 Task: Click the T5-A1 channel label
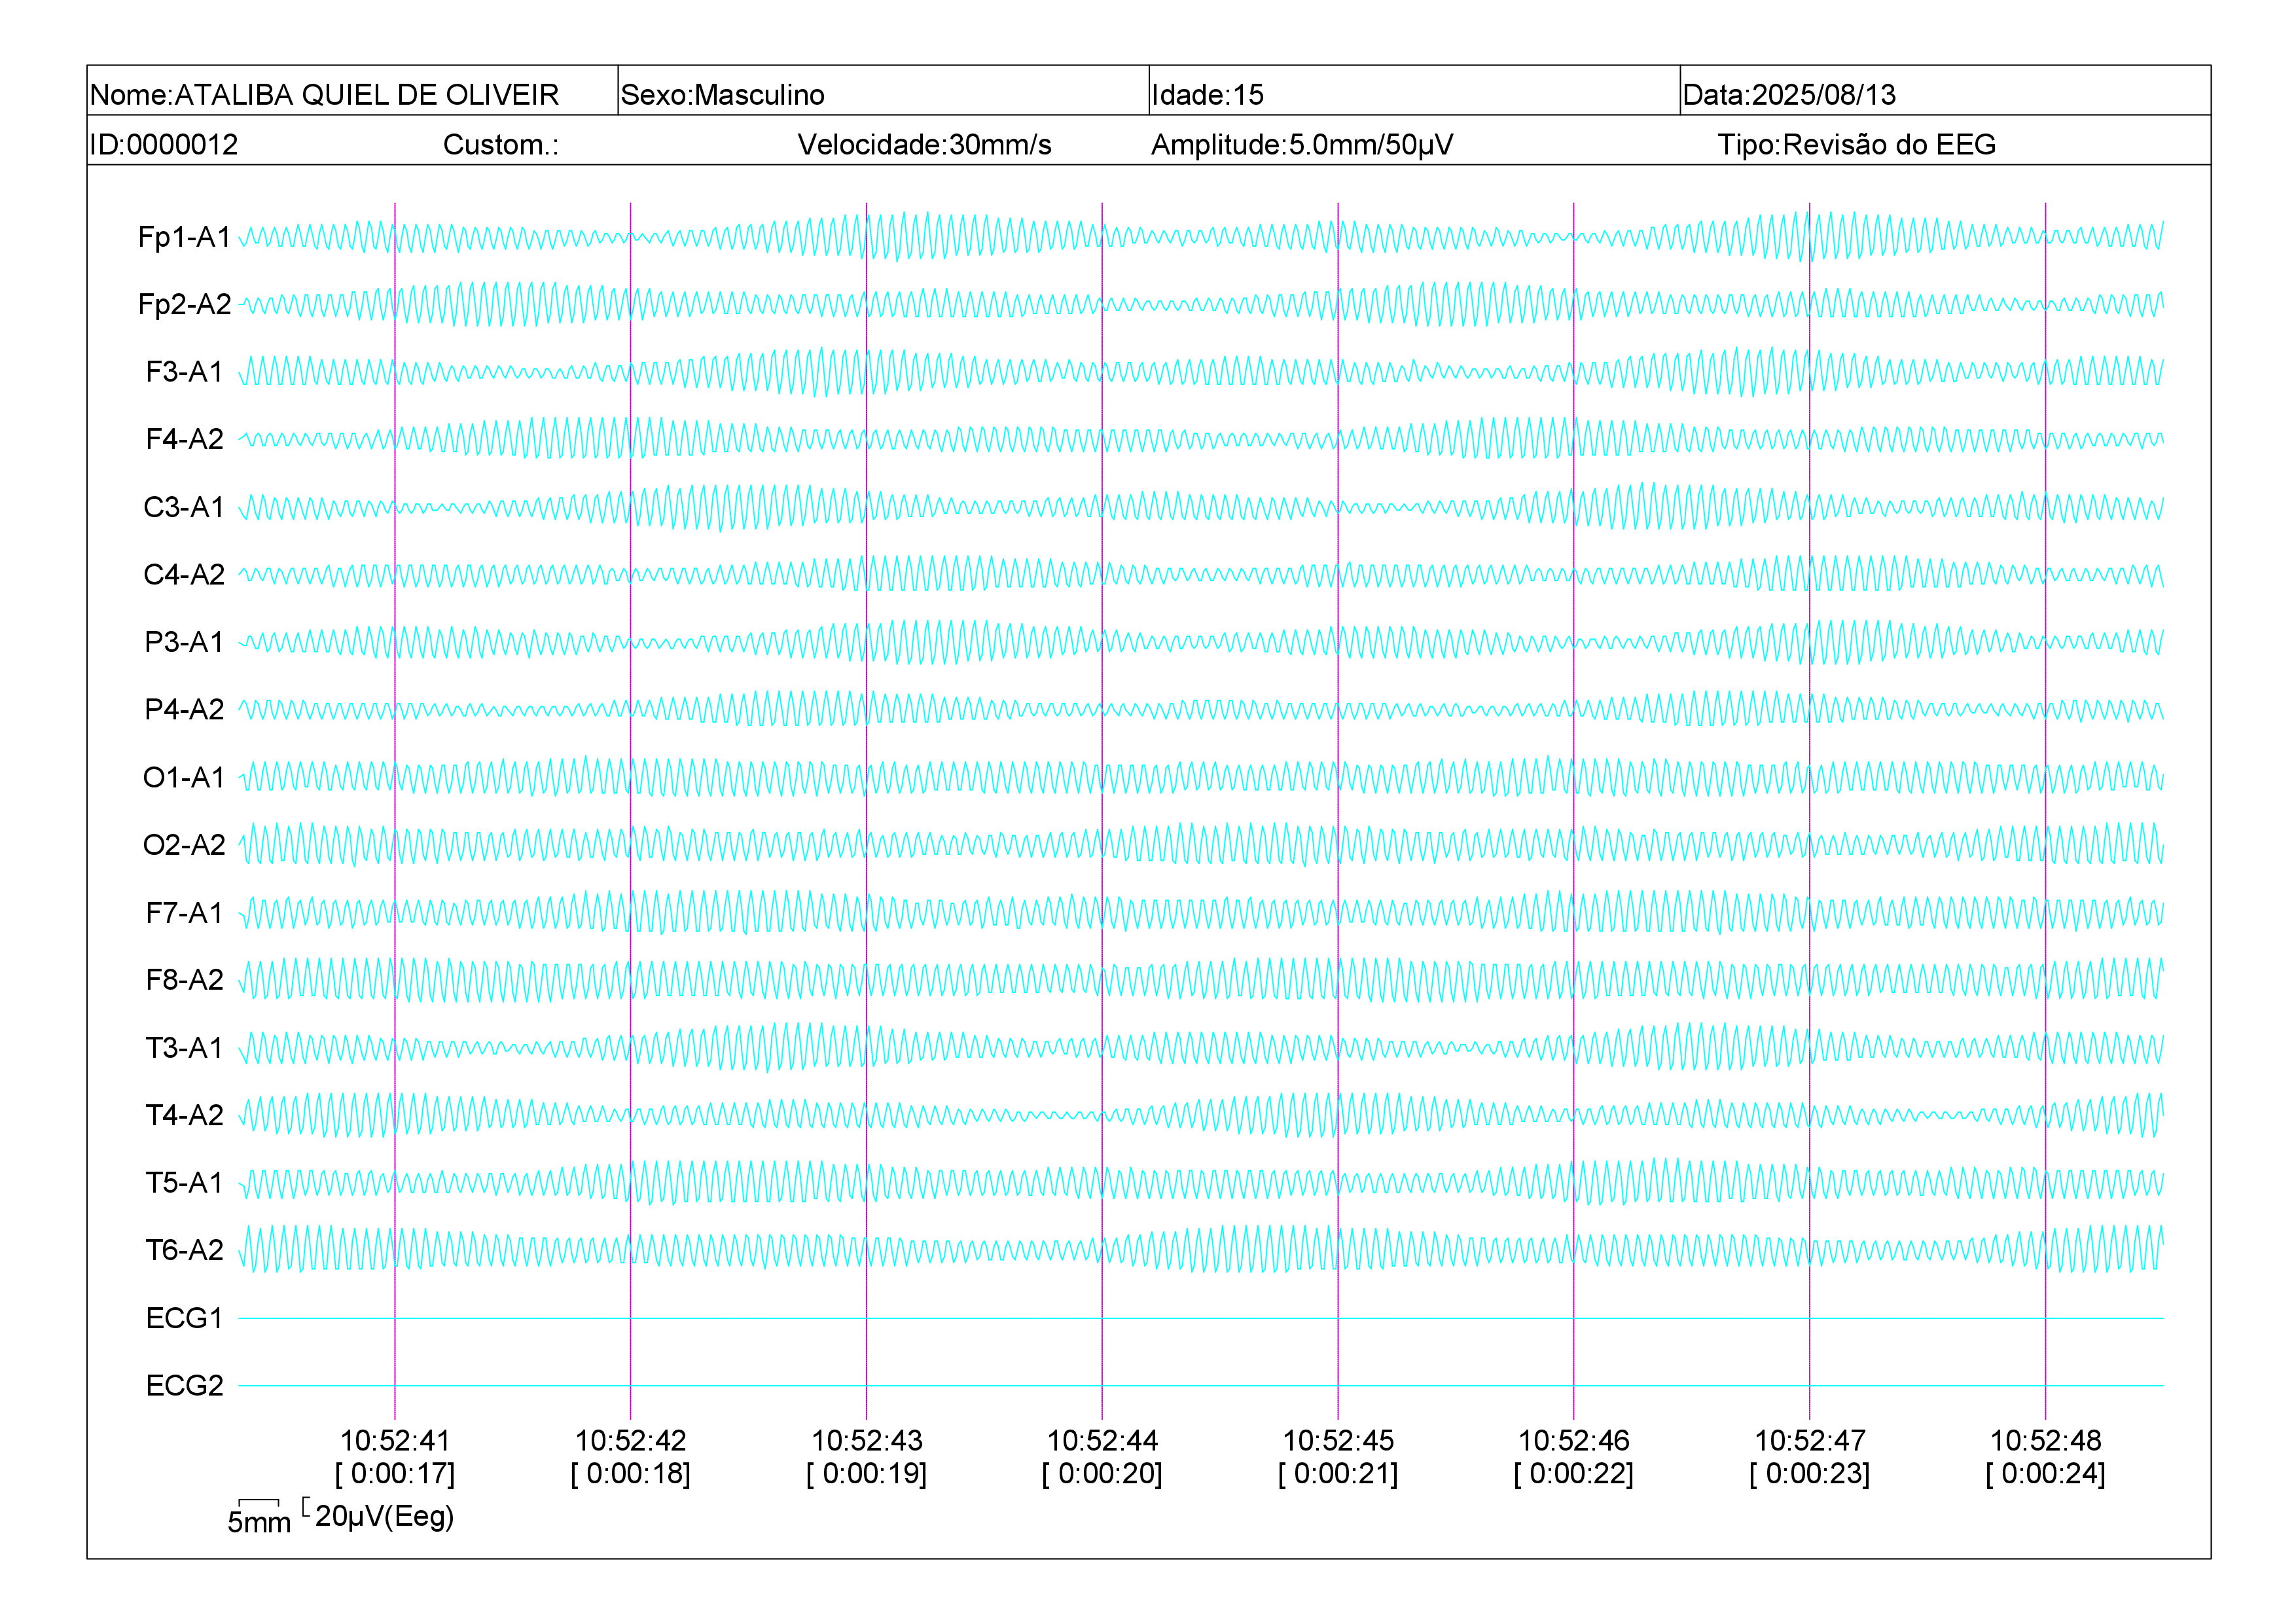click(185, 1183)
